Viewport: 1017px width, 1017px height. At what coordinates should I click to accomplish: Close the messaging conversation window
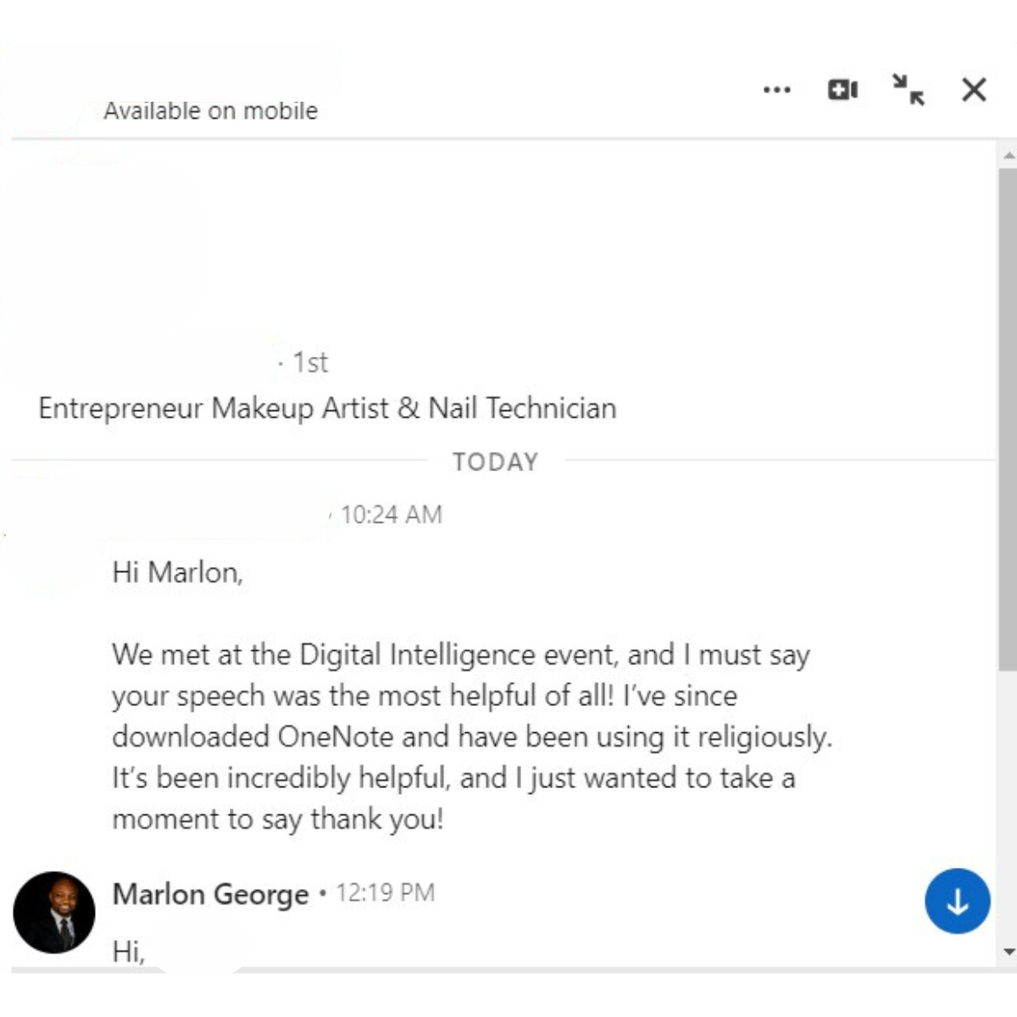click(974, 89)
